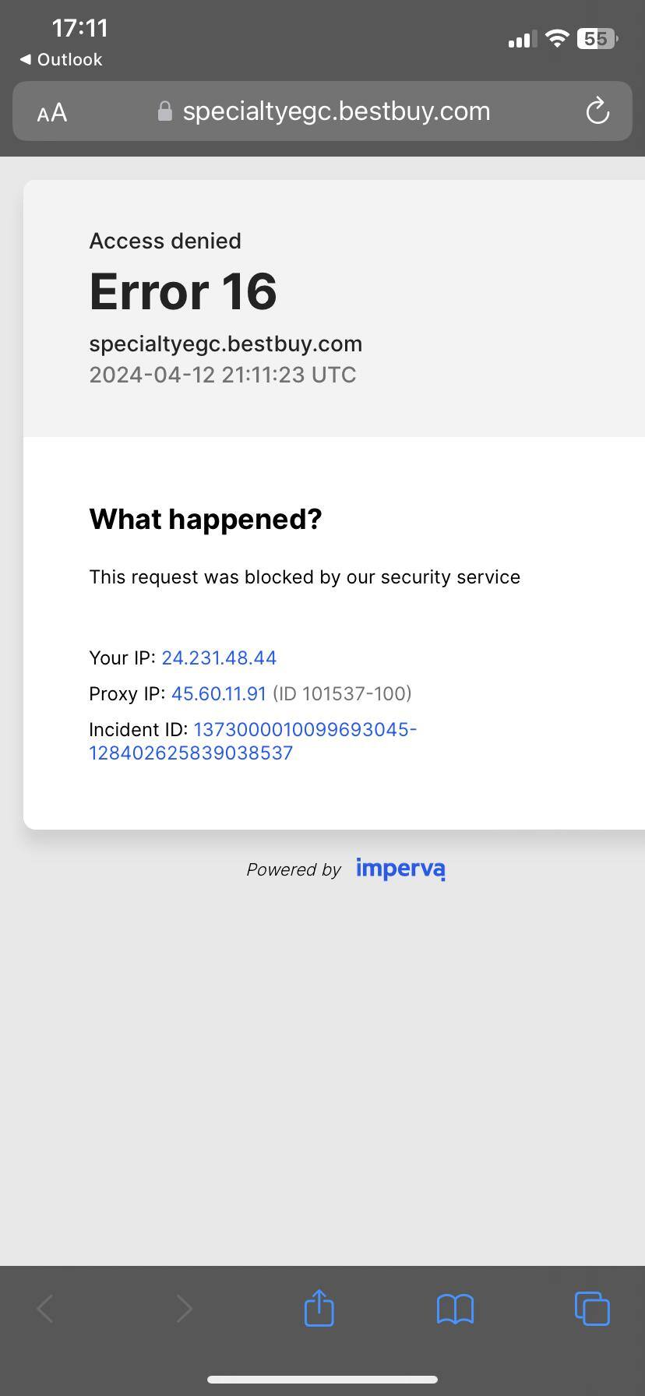The image size is (645, 1396).
Task: Click the Your IP 24.231.48.44 link
Action: [219, 658]
